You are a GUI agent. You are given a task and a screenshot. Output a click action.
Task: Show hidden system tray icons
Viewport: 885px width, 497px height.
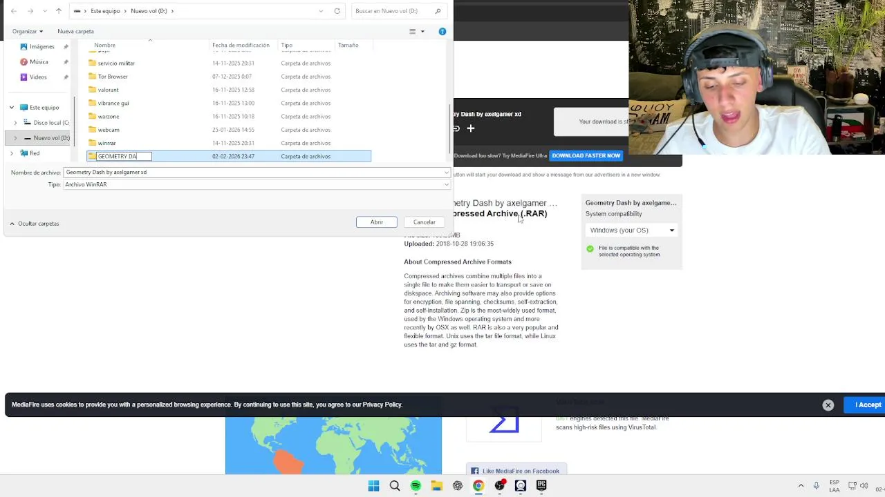click(801, 486)
